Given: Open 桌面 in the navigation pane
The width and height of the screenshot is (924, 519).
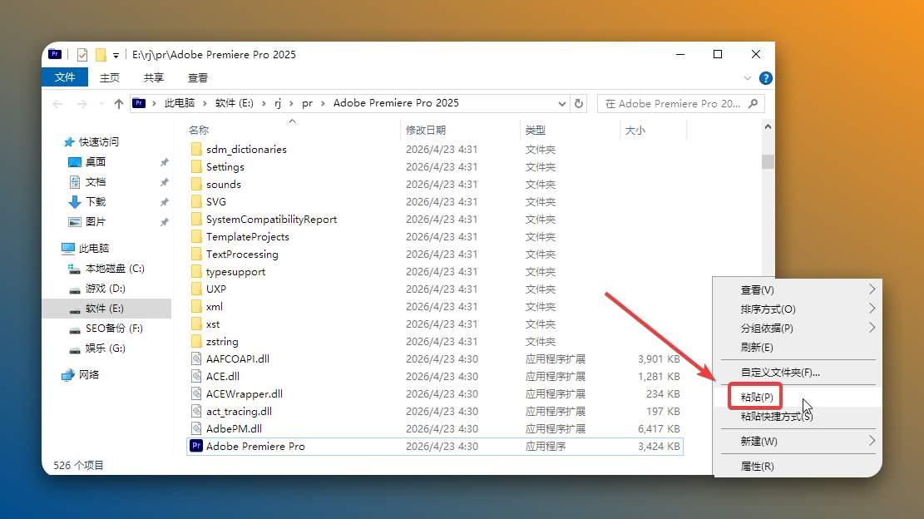Looking at the screenshot, I should 96,162.
